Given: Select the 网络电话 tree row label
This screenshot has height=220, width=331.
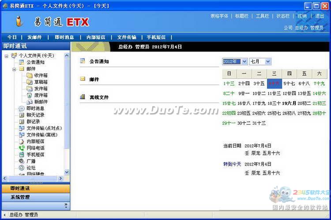Looking at the screenshot, I should tap(35, 148).
